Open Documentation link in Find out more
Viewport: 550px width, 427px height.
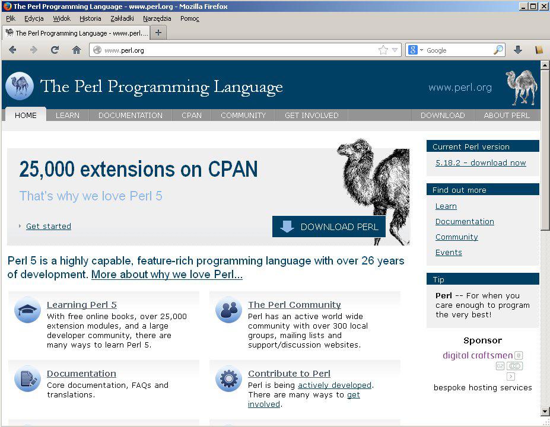tap(465, 222)
